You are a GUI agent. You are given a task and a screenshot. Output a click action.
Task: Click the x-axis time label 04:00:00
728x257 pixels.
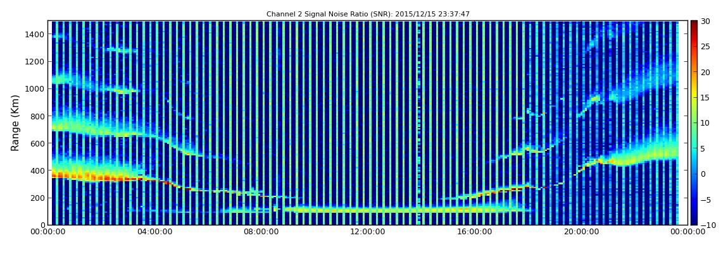[154, 232]
